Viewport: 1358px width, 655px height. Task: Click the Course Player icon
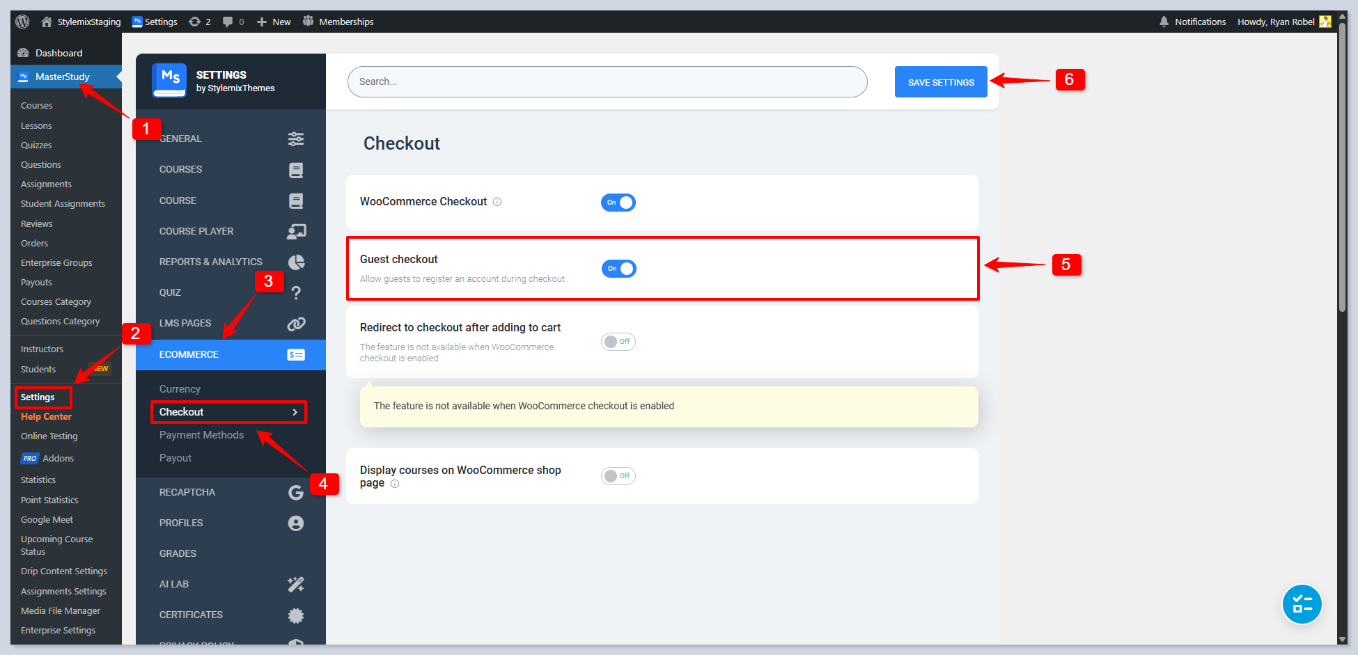[x=296, y=231]
